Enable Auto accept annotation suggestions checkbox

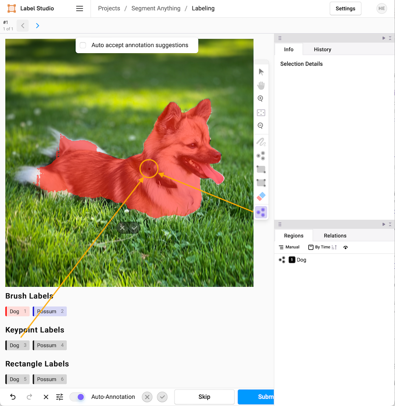(83, 45)
